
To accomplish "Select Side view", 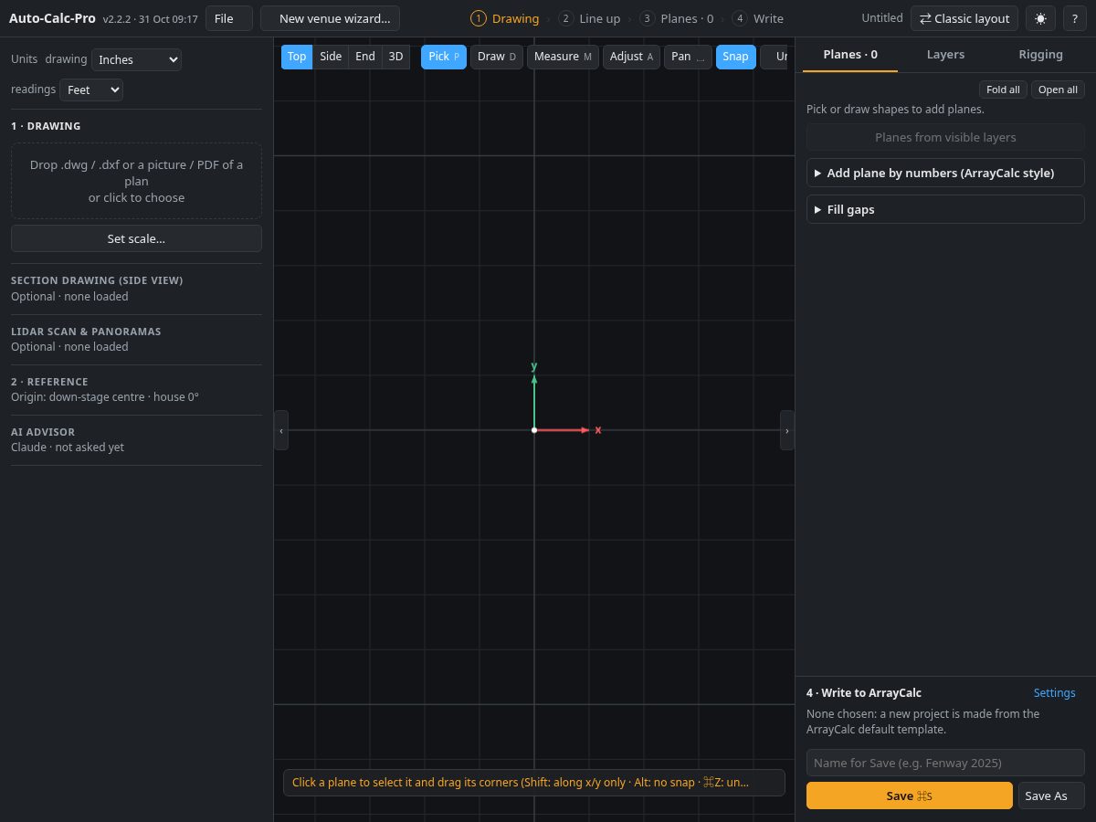I will 331,57.
